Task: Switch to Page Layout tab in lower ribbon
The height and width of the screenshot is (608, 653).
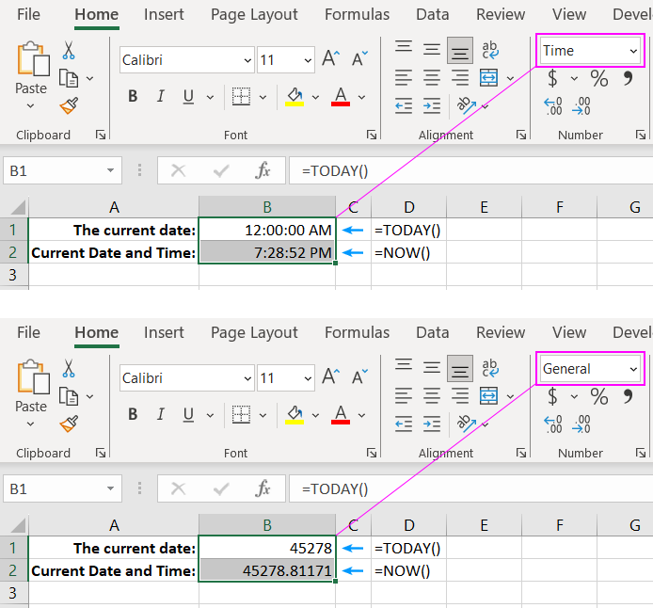Action: click(254, 332)
